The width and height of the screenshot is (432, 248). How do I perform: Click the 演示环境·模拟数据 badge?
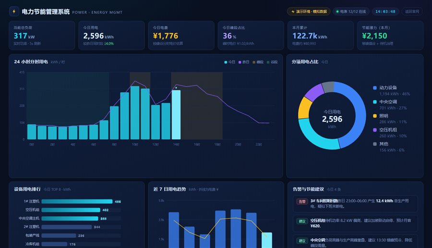pyautogui.click(x=309, y=12)
